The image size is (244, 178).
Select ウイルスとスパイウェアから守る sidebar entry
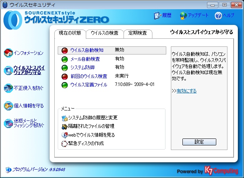point(29,70)
